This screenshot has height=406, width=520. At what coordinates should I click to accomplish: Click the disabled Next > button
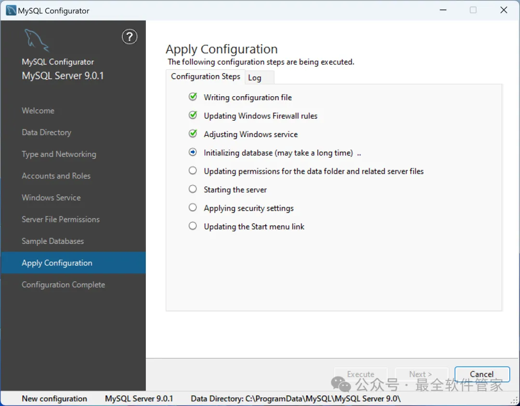[x=421, y=374]
